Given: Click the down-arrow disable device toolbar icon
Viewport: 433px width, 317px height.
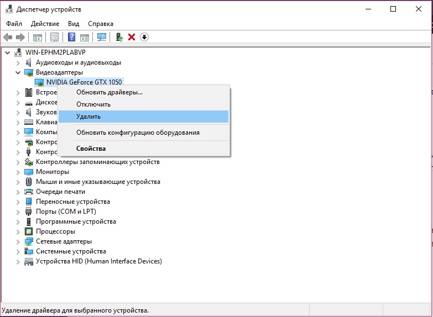Looking at the screenshot, I should (144, 37).
